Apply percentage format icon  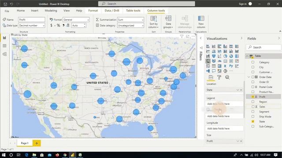click(59, 25)
